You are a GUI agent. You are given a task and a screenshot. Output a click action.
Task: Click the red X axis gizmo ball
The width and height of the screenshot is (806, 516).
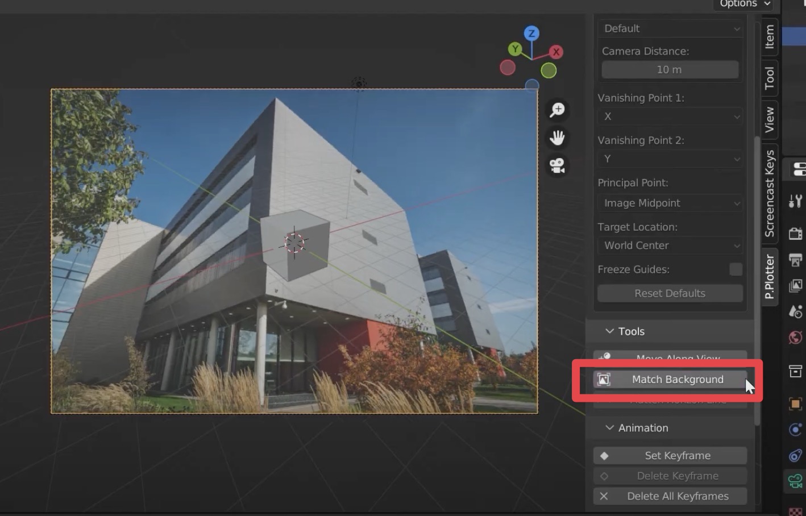[x=556, y=52]
